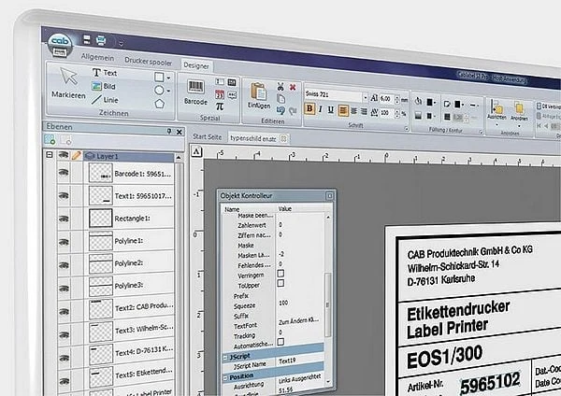Open the Start Seite document tab

[x=208, y=136]
